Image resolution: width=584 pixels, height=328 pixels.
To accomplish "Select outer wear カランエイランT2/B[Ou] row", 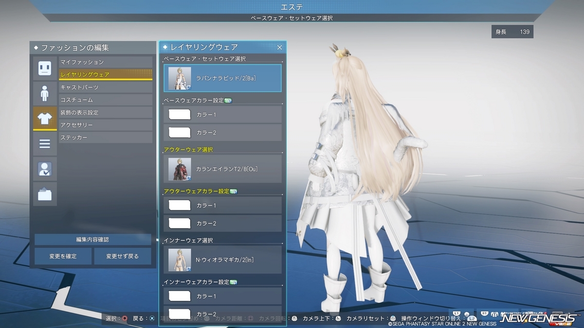I will pyautogui.click(x=222, y=169).
